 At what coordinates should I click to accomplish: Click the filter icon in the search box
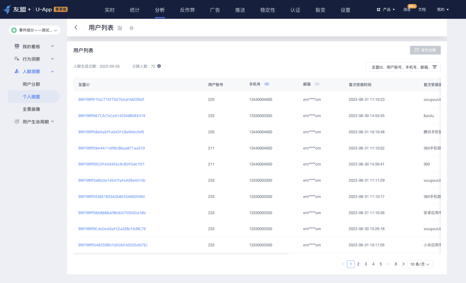click(x=435, y=67)
